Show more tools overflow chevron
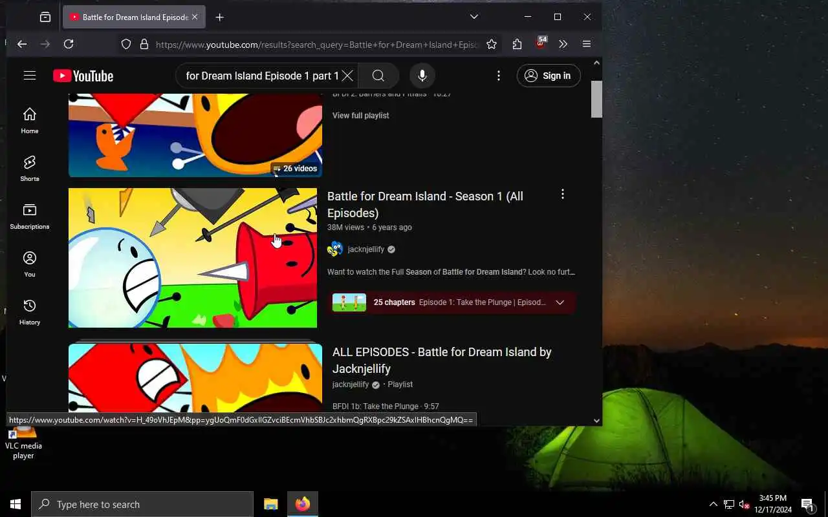The width and height of the screenshot is (828, 517). [563, 44]
